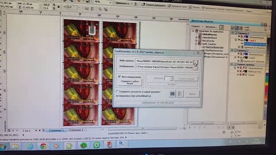
Task: Toggle the eye icon of the Рабочий стол layer
Action: pyautogui.click(x=238, y=71)
